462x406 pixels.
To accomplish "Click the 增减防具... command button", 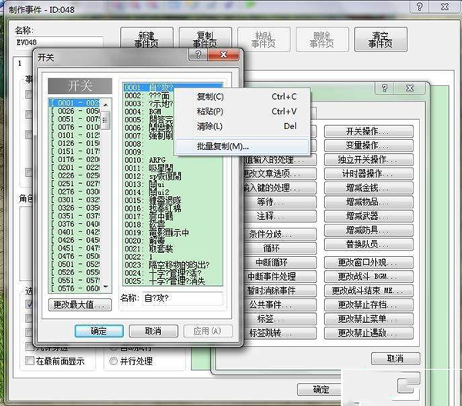I will [369, 230].
